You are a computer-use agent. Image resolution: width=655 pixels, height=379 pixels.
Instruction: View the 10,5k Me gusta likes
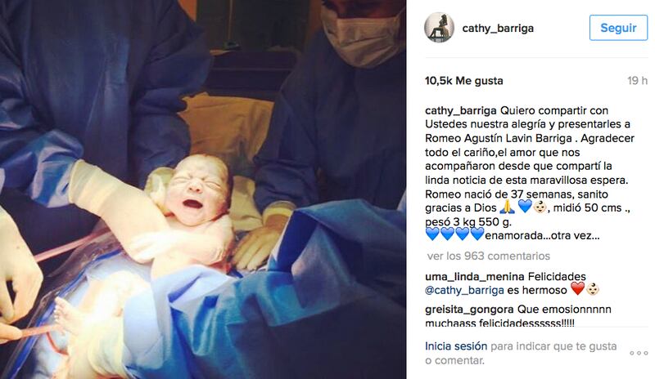click(x=463, y=81)
